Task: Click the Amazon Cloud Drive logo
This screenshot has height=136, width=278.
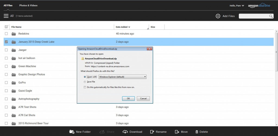Action: pyautogui.click(x=259, y=6)
